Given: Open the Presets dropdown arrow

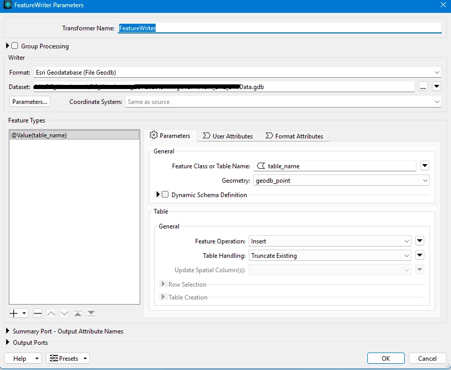Looking at the screenshot, I should [x=85, y=359].
